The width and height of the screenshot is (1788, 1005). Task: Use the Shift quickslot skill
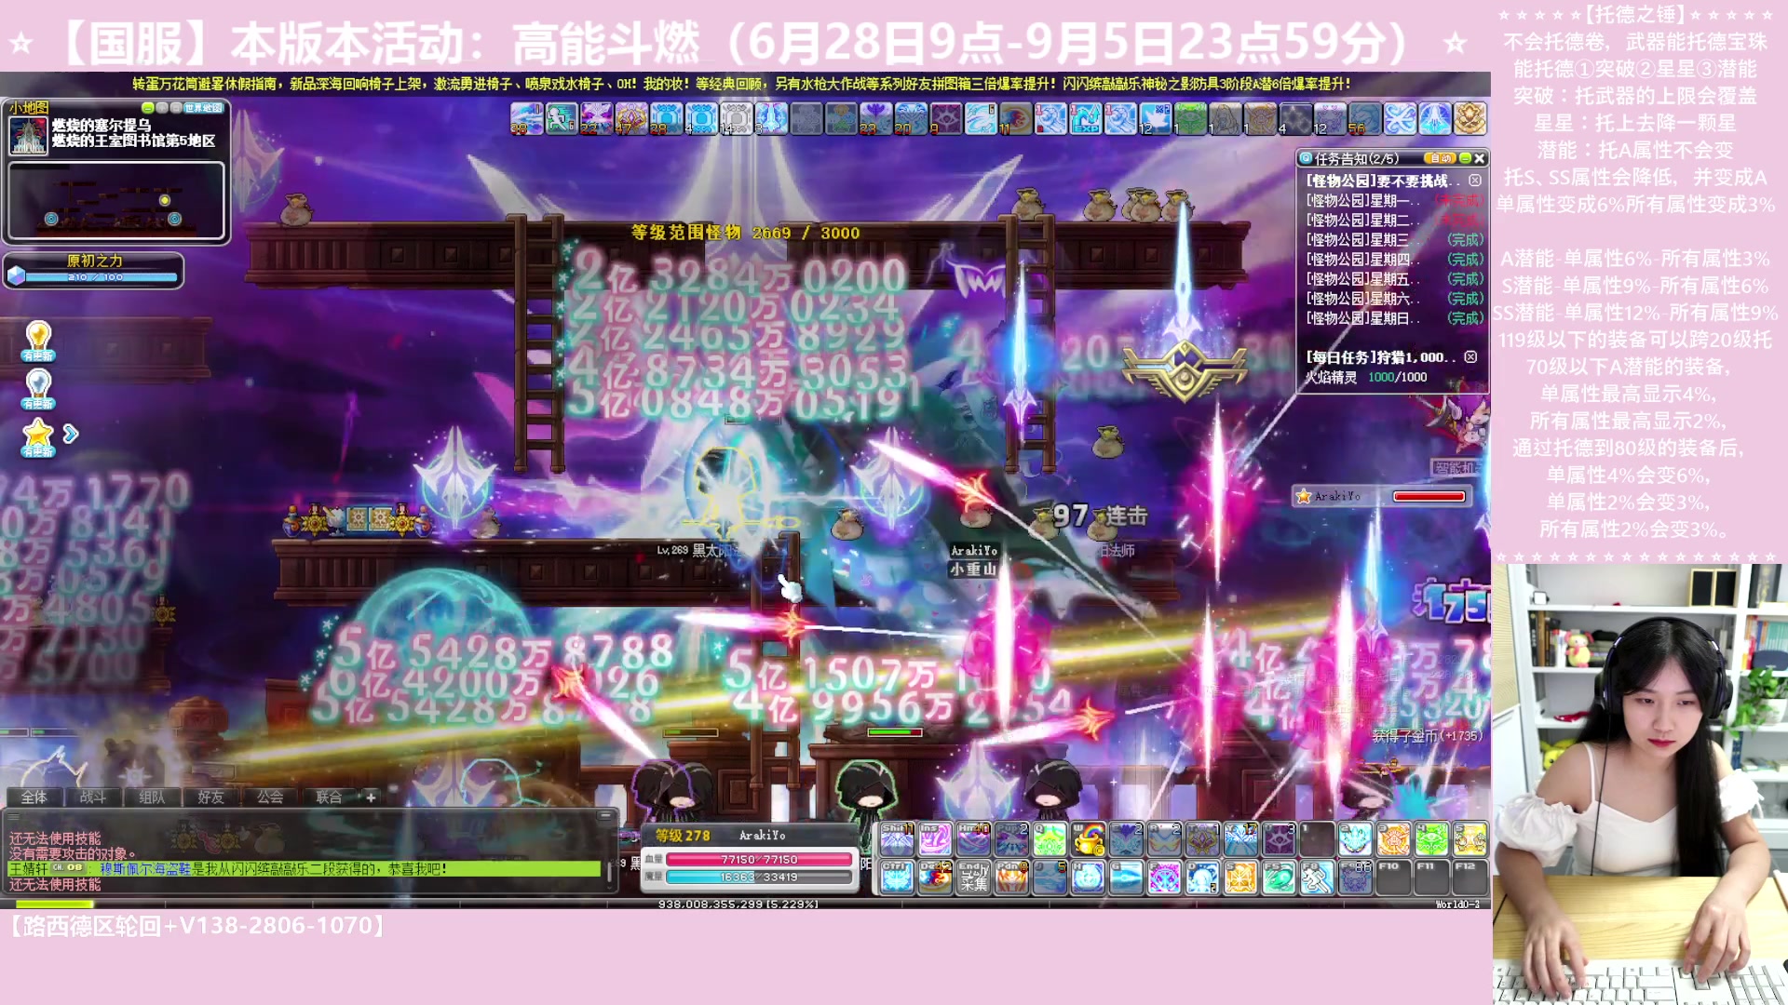pyautogui.click(x=897, y=838)
